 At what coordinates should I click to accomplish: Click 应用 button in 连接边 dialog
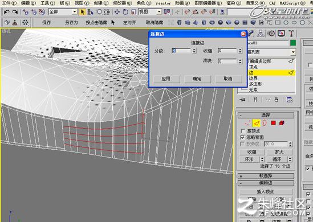166,79
